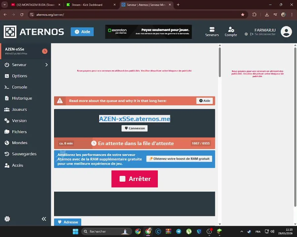Image resolution: width=297 pixels, height=237 pixels.
Task: Click the warning triangle icon in queue notice
Action: click(60, 101)
